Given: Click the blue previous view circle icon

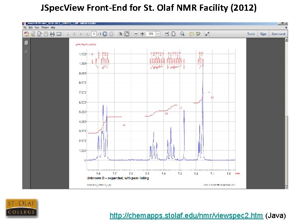Looking at the screenshot, I should (x=105, y=34).
